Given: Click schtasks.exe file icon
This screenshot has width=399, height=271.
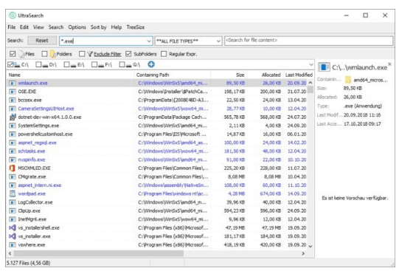Looking at the screenshot, I should tap(13, 151).
